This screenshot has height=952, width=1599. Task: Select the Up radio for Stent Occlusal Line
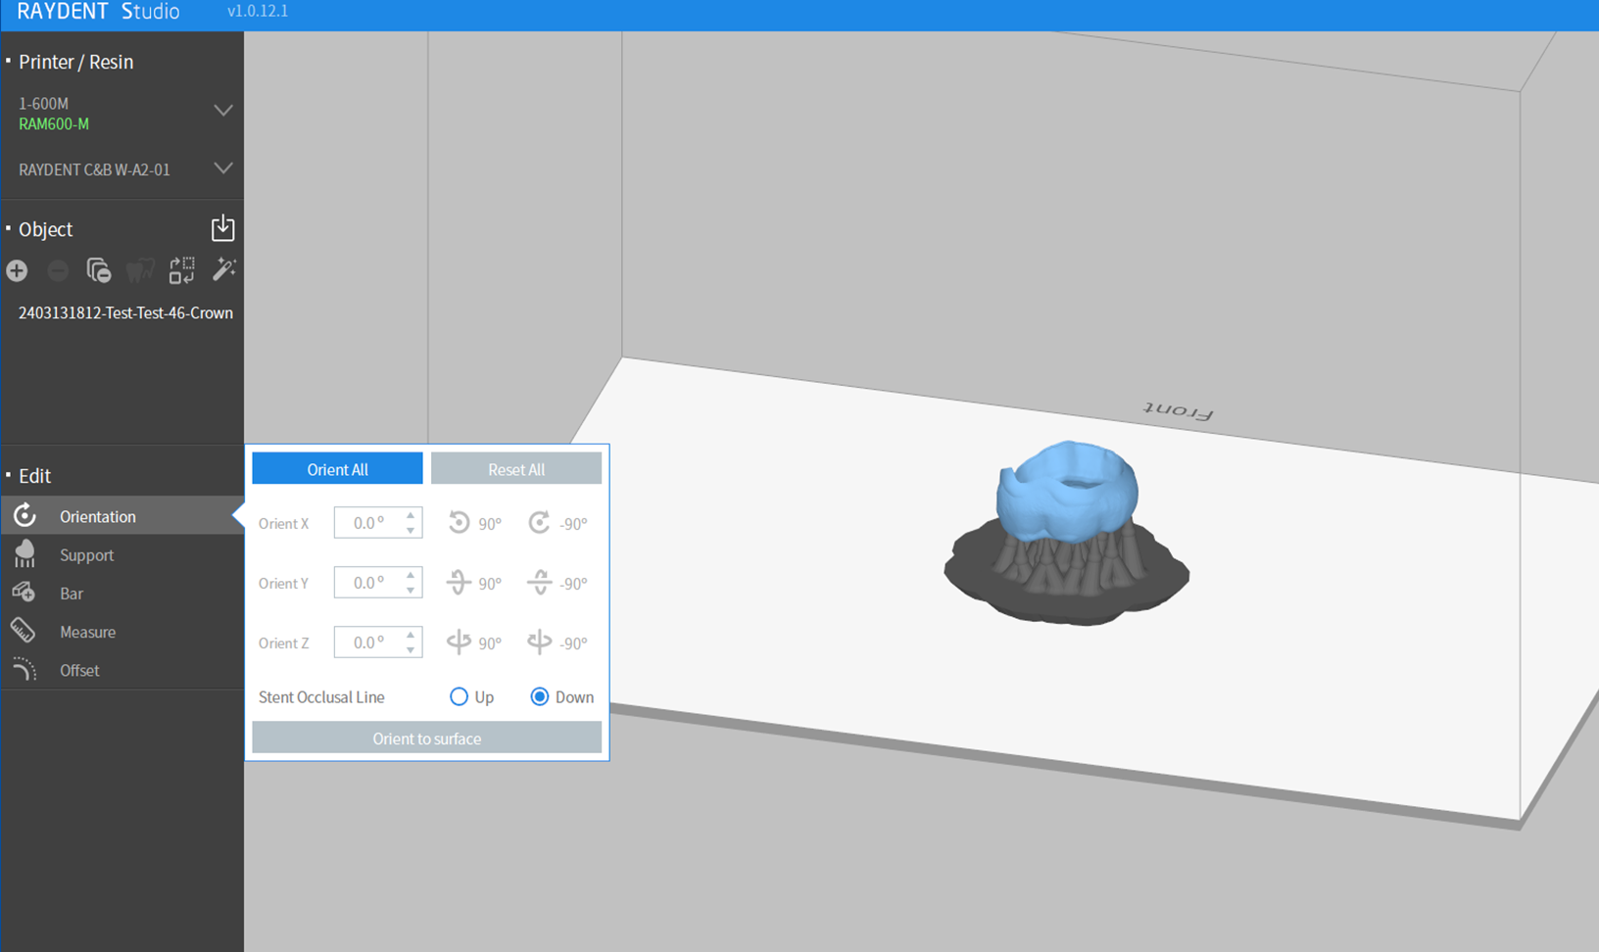[x=459, y=697]
